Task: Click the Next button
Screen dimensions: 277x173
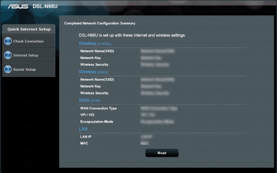Action: pyautogui.click(x=162, y=153)
